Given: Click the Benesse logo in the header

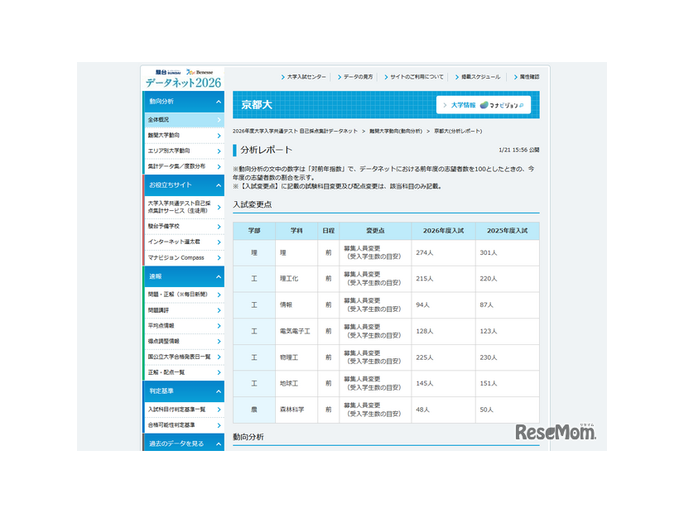Looking at the screenshot, I should pos(200,71).
